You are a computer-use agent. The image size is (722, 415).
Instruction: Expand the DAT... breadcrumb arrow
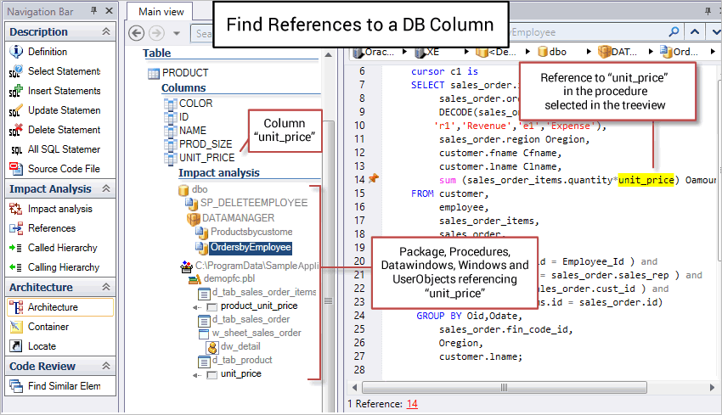pyautogui.click(x=651, y=52)
